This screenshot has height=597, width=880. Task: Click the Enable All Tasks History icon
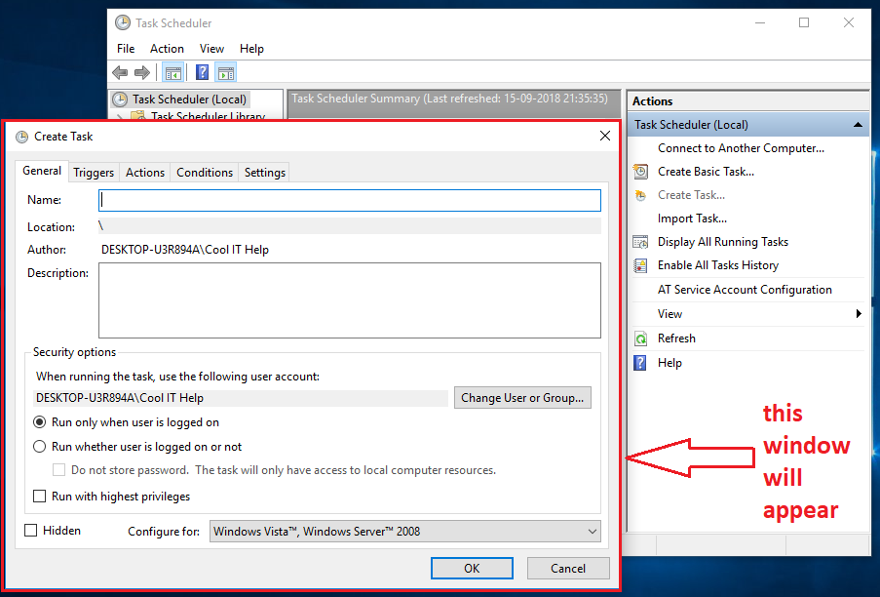click(640, 265)
